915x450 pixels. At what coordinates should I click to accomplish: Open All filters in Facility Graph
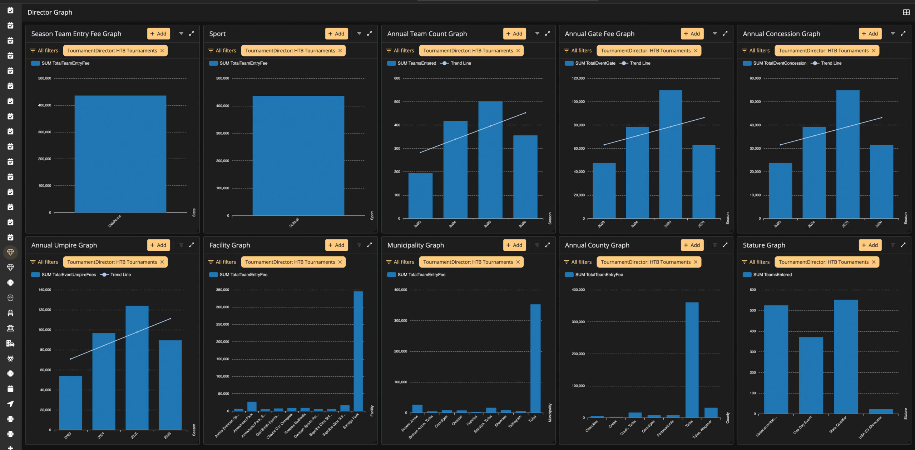coord(222,262)
